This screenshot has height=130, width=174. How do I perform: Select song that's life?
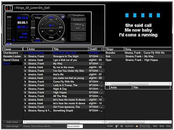tap(64, 75)
